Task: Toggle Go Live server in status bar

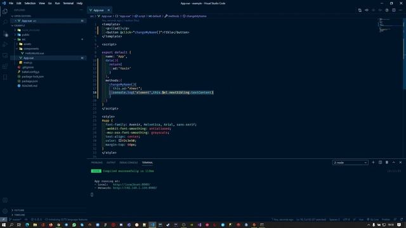Action: (x=372, y=220)
